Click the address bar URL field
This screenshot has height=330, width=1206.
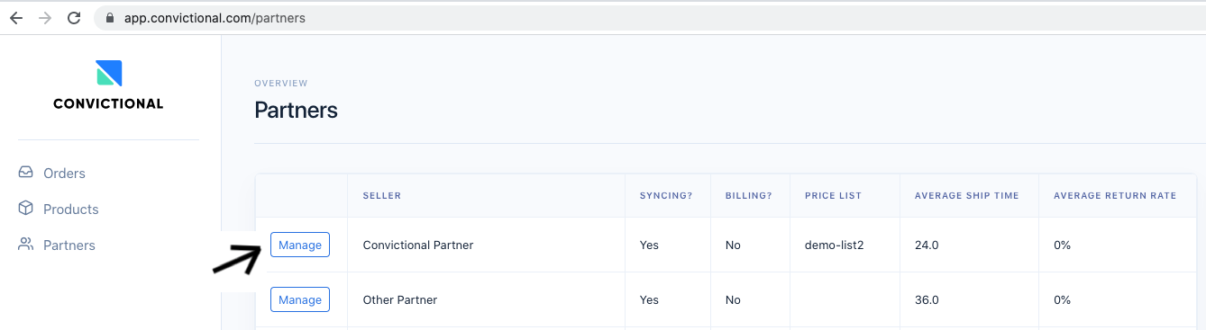coord(649,18)
